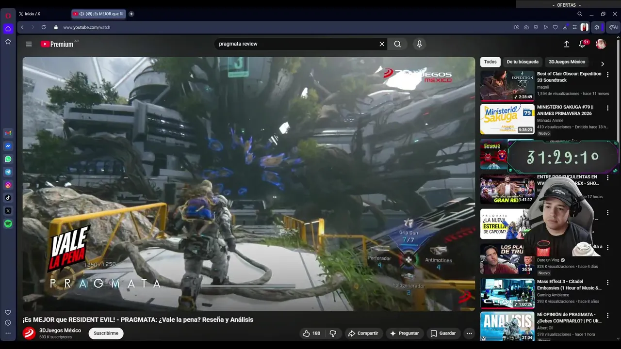Image resolution: width=621 pixels, height=349 pixels.
Task: Open TikTok in the Opera sidebar
Action: 8,198
